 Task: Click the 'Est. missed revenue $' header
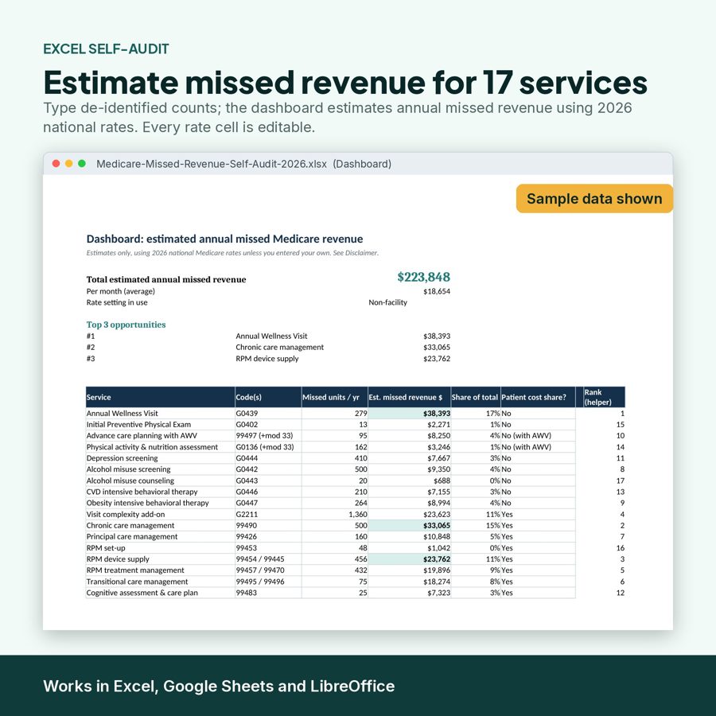coord(409,397)
